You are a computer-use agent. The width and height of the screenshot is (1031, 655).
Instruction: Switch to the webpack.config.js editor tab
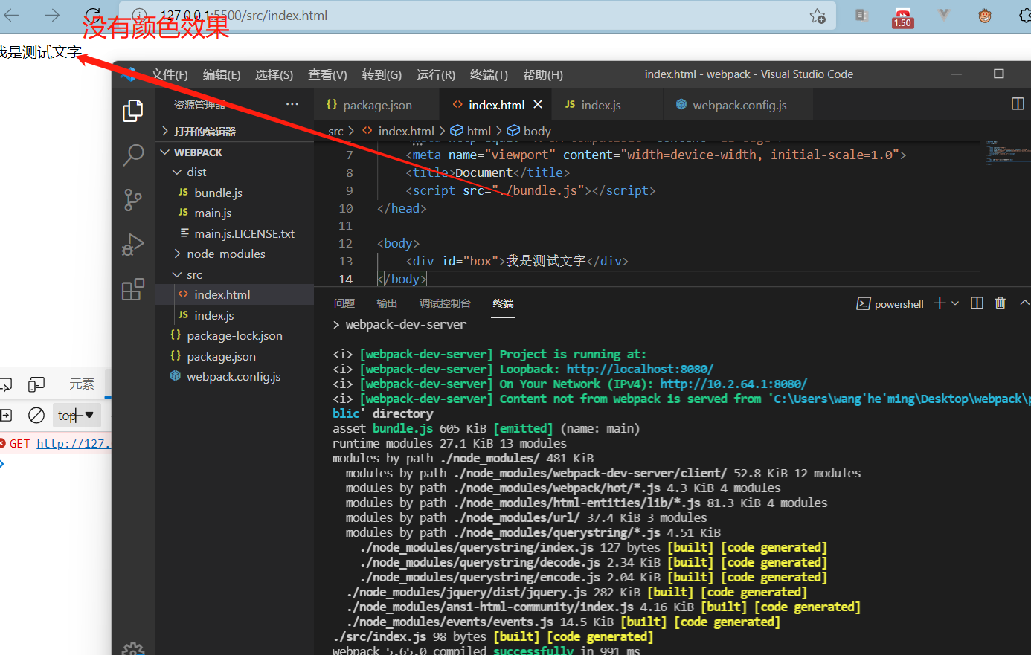739,105
